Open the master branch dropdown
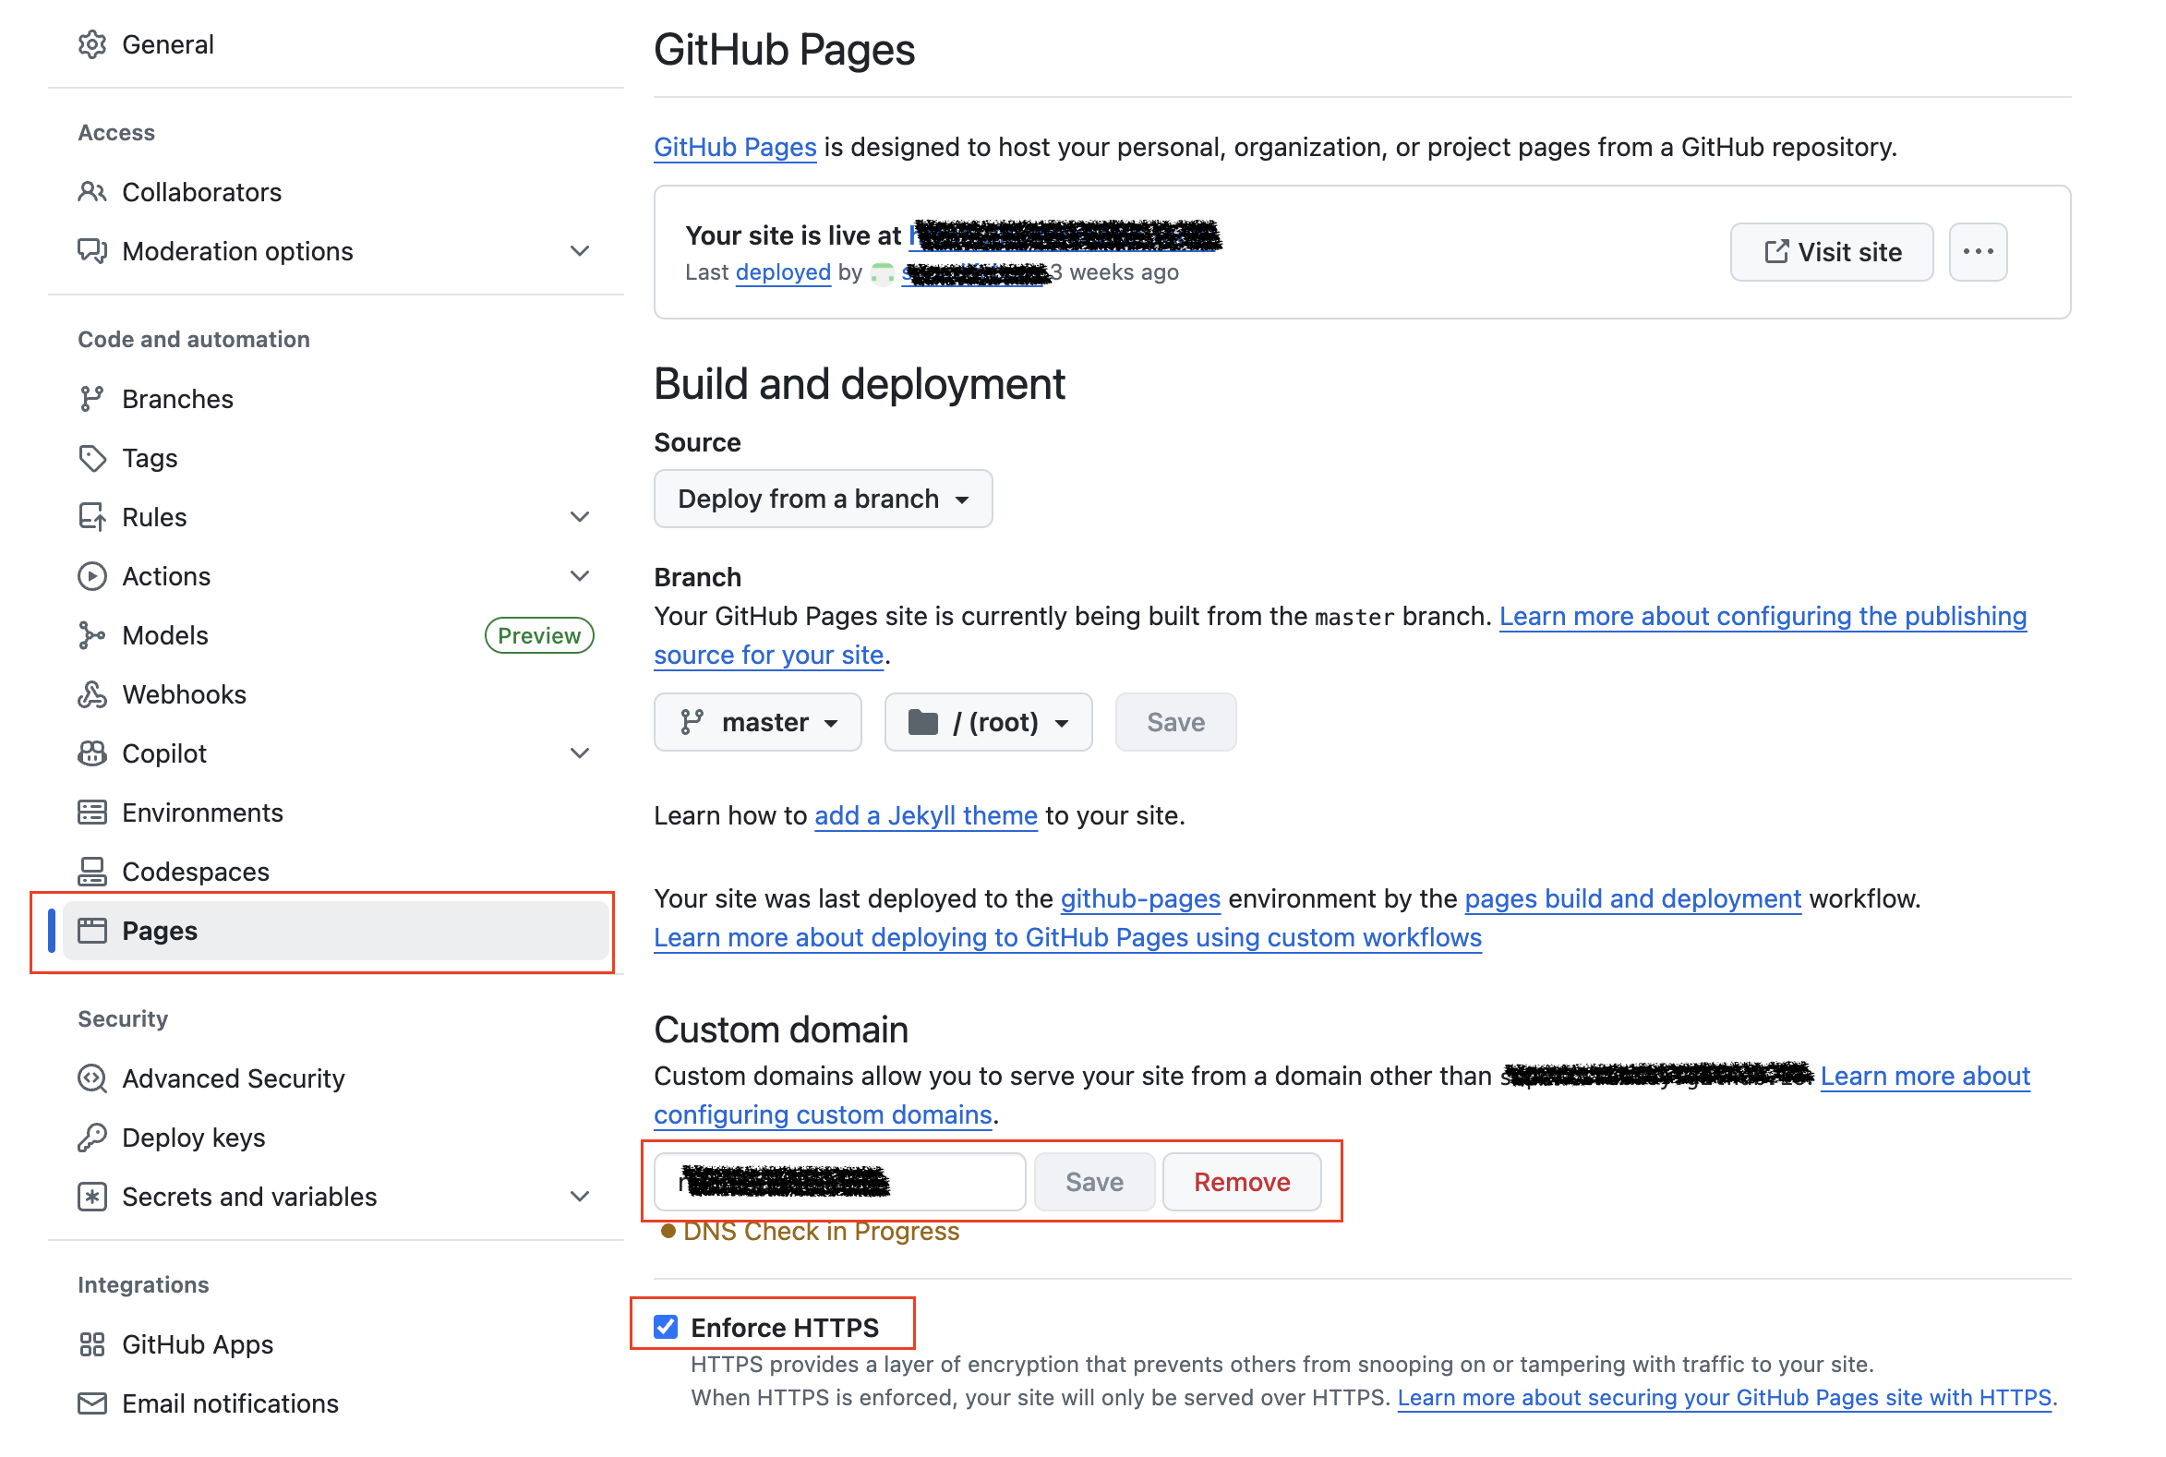 757,722
